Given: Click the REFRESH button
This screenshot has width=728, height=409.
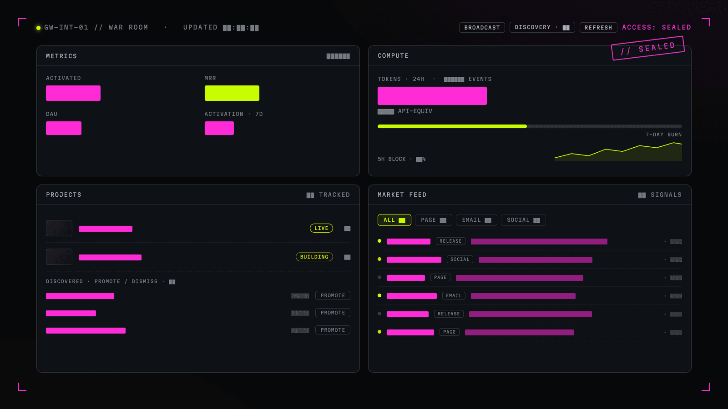Looking at the screenshot, I should pyautogui.click(x=598, y=28).
